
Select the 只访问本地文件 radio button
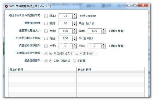pos(51,53)
